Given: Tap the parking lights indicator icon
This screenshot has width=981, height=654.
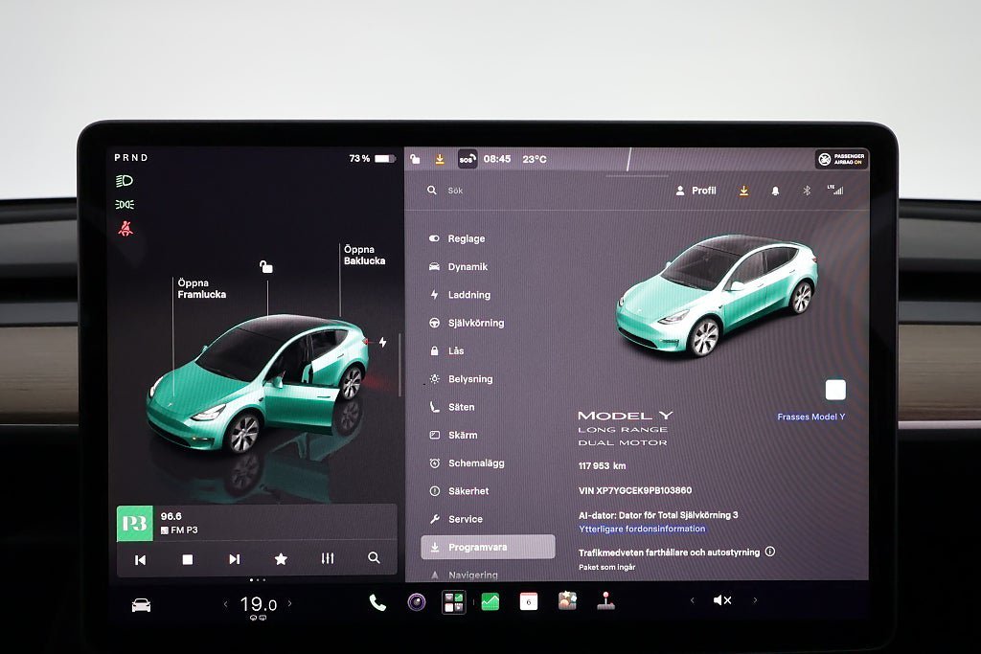Looking at the screenshot, I should (125, 205).
